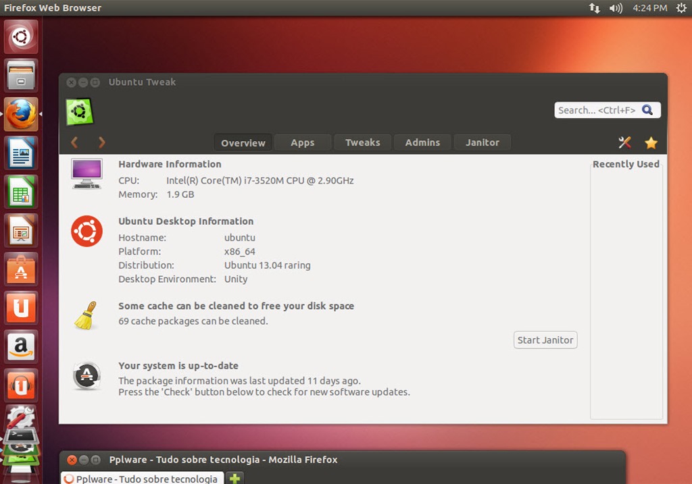The height and width of the screenshot is (484, 692).
Task: Open the Terminal launcher icon
Action: (21, 436)
